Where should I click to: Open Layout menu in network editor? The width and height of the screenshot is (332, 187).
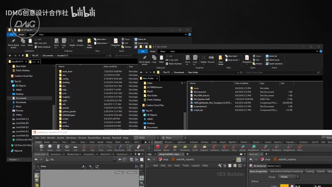point(196,165)
